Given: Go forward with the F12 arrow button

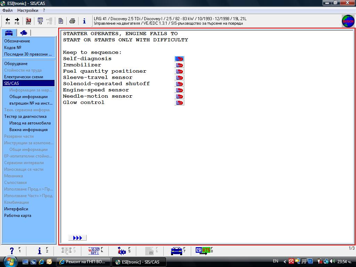Looking at the screenshot, I should [x=17, y=21].
